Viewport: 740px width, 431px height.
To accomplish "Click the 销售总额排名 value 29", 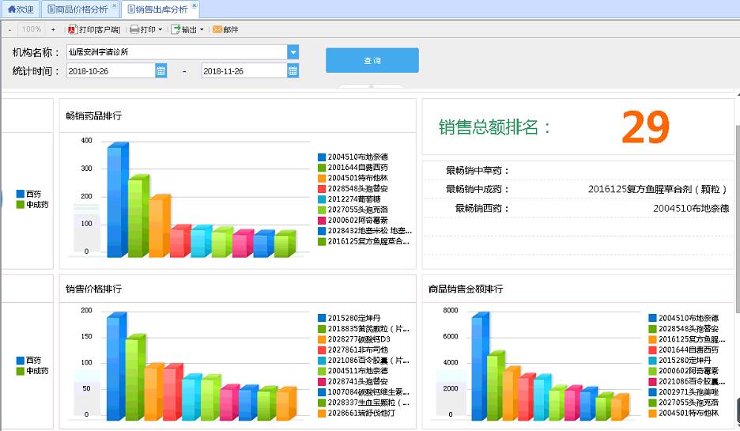I will tap(646, 127).
